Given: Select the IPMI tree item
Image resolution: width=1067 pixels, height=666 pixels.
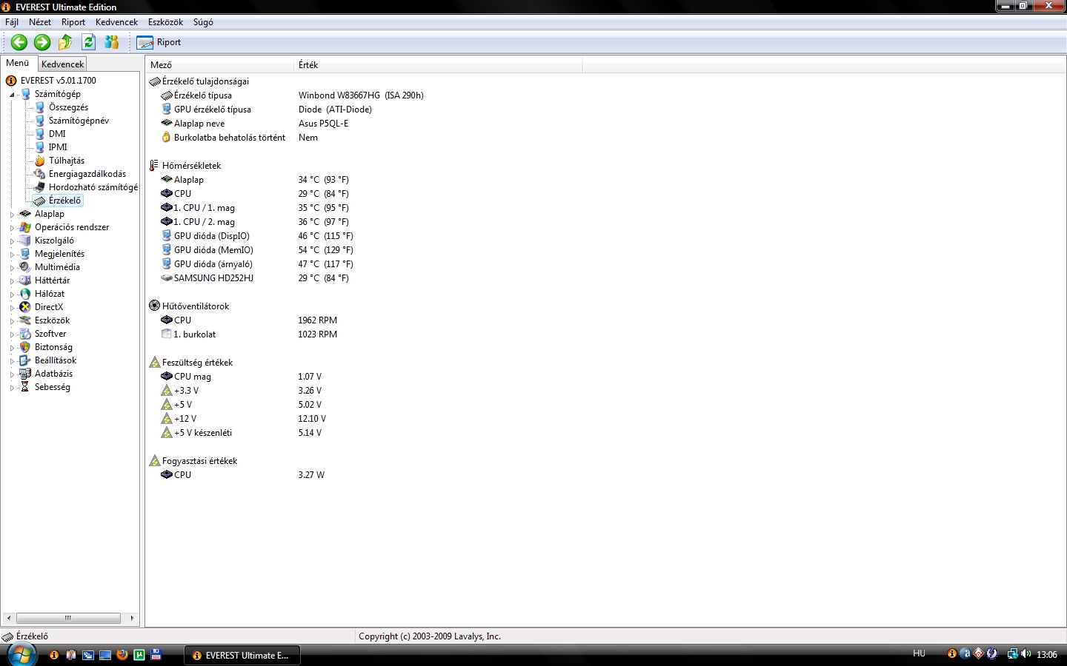Looking at the screenshot, I should coord(58,147).
